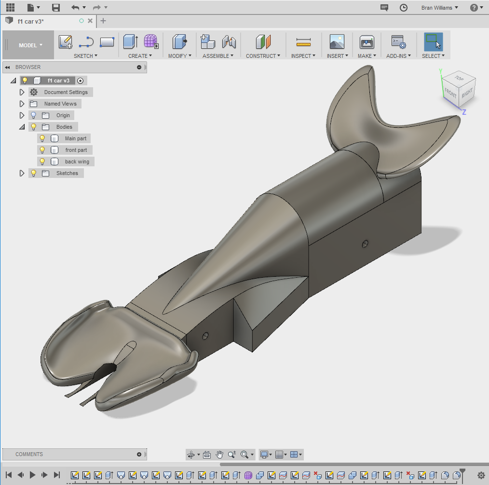Collapse the f1 car v3 root node
This screenshot has height=485, width=489.
click(13, 81)
